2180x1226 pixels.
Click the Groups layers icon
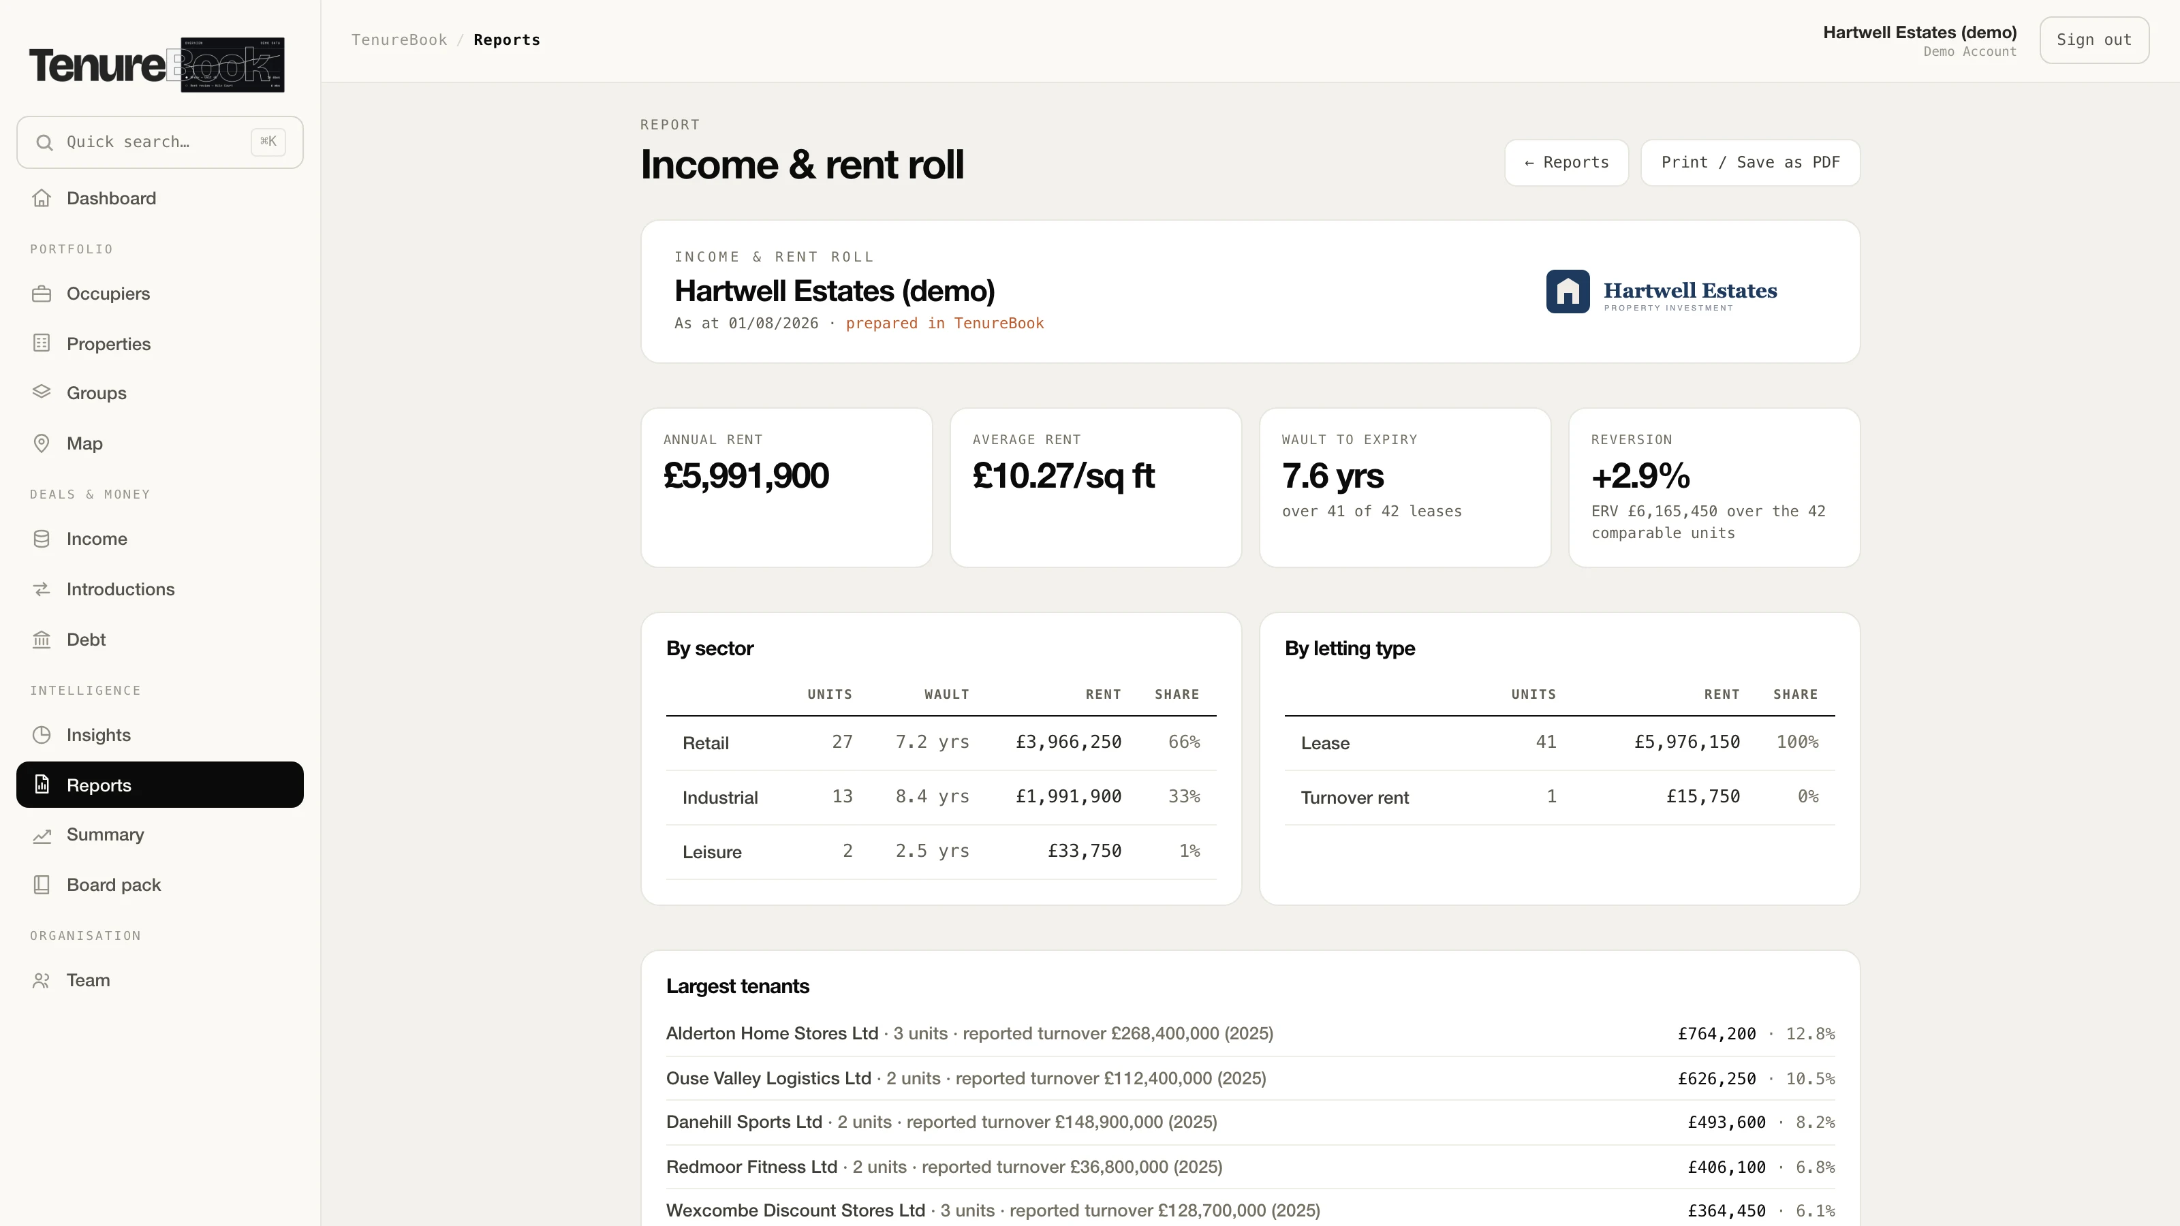tap(42, 392)
